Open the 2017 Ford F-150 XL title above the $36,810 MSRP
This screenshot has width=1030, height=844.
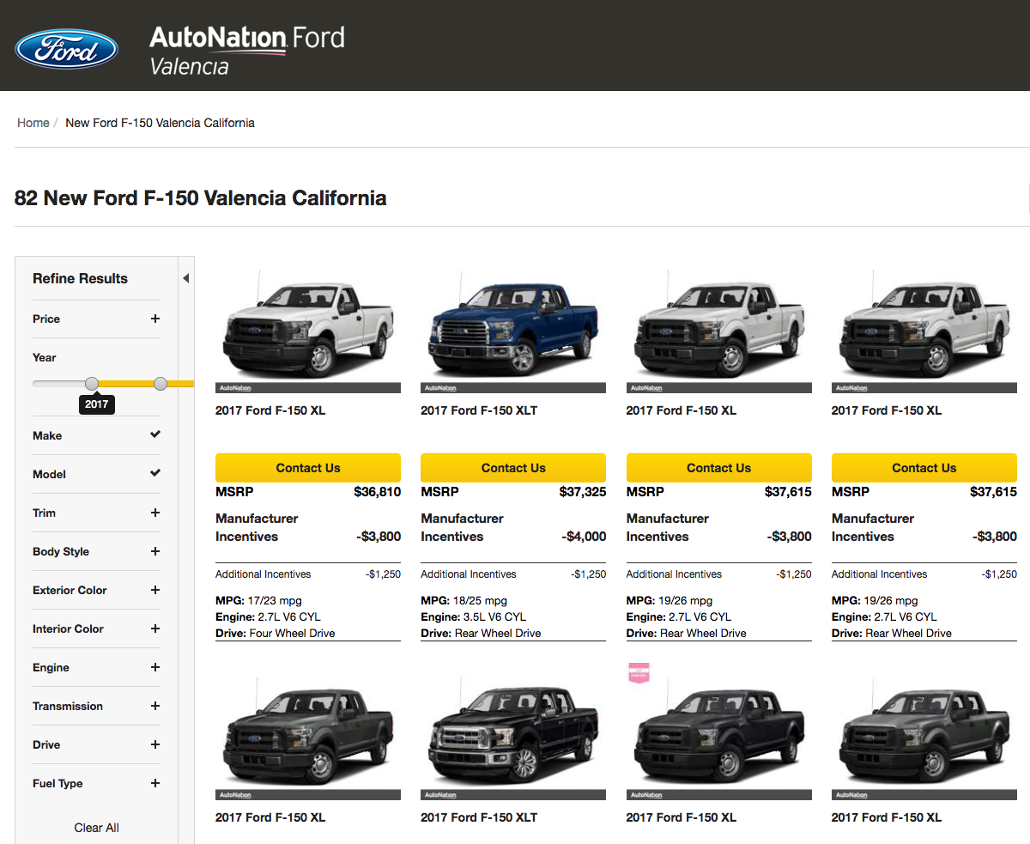point(270,410)
